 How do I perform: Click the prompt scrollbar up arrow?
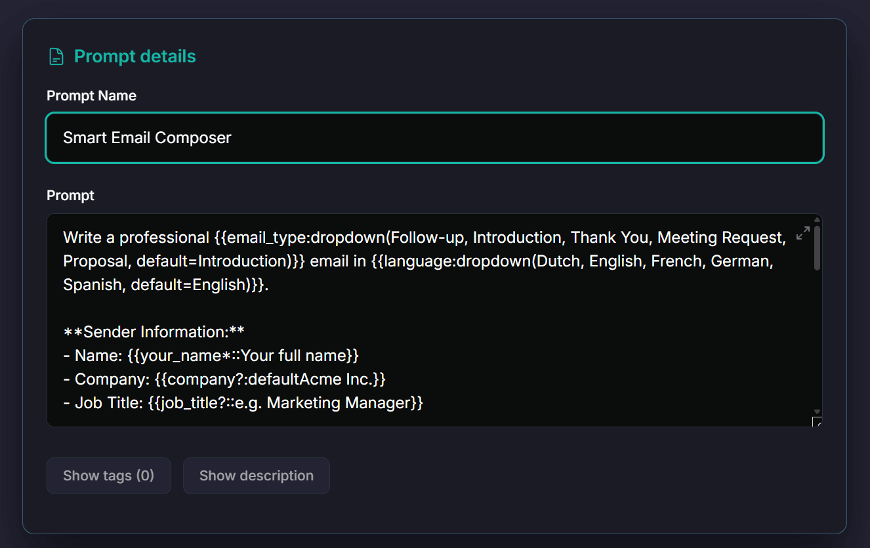coord(817,220)
